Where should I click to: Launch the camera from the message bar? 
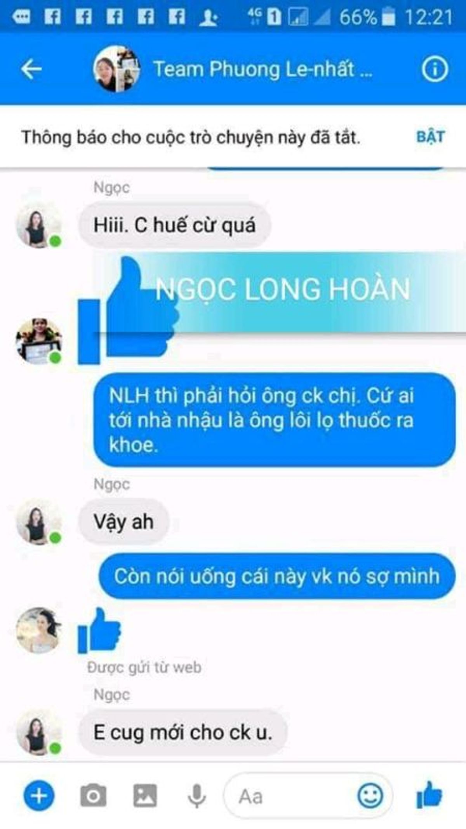coord(93,796)
